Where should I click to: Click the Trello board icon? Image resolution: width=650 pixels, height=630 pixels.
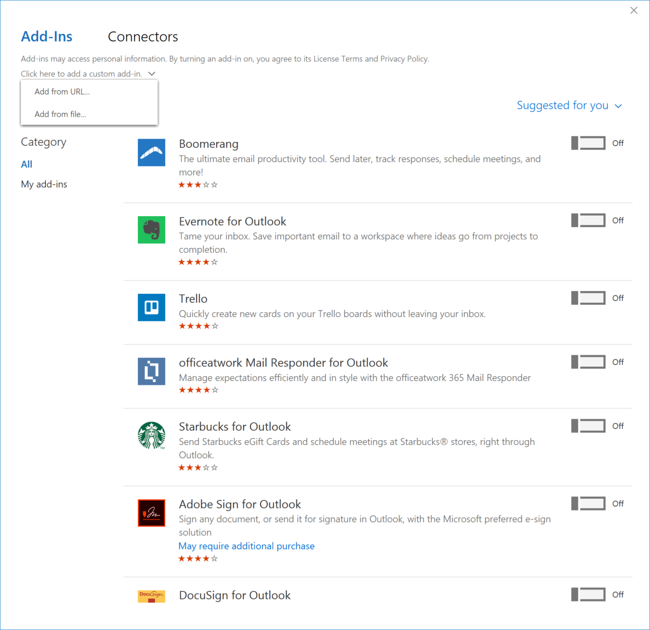[152, 307]
